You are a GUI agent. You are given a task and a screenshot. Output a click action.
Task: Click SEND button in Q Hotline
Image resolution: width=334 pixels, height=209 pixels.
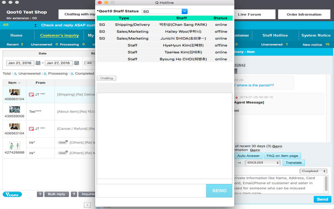coord(219,191)
